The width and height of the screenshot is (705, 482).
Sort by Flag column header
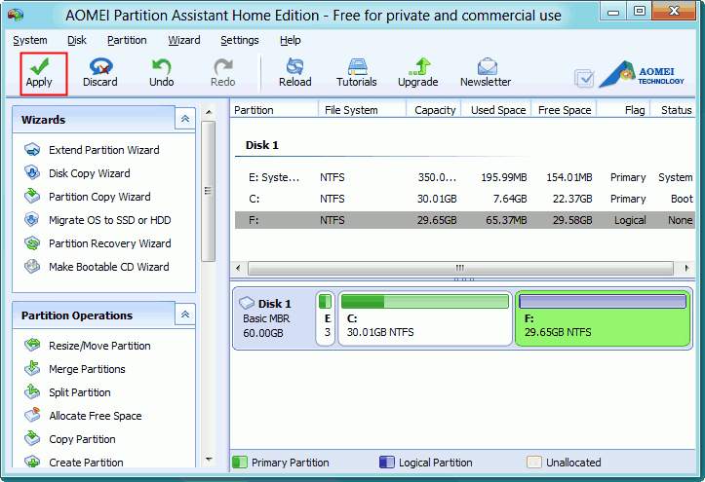624,110
